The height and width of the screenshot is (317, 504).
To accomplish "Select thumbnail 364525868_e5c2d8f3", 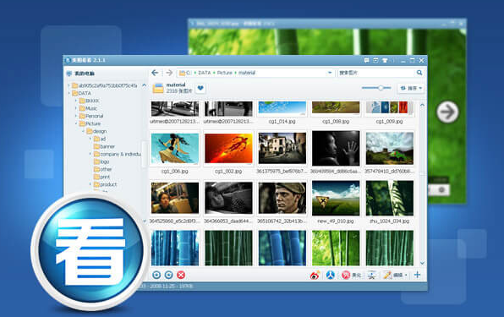I will coord(174,198).
